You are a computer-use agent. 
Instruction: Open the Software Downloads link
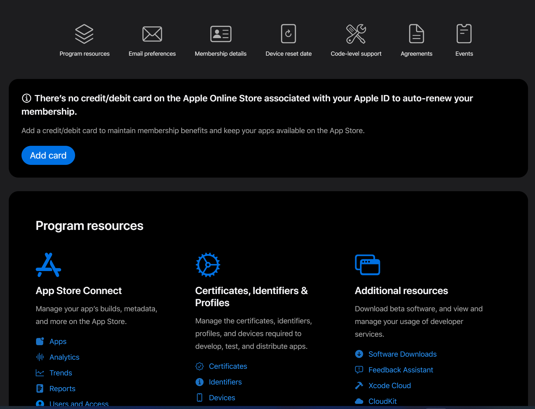(x=402, y=354)
